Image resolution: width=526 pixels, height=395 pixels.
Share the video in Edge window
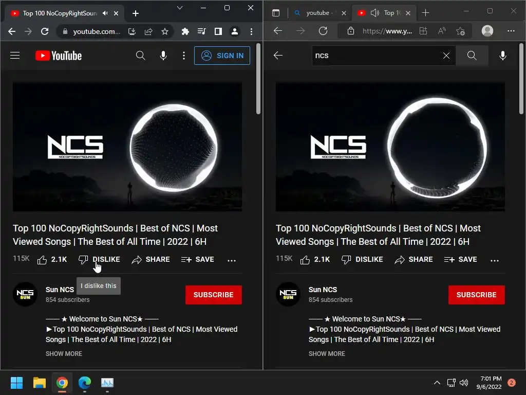(414, 260)
